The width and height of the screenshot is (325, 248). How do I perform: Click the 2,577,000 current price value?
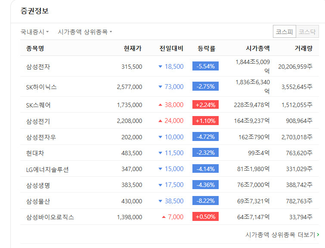[x=130, y=87]
